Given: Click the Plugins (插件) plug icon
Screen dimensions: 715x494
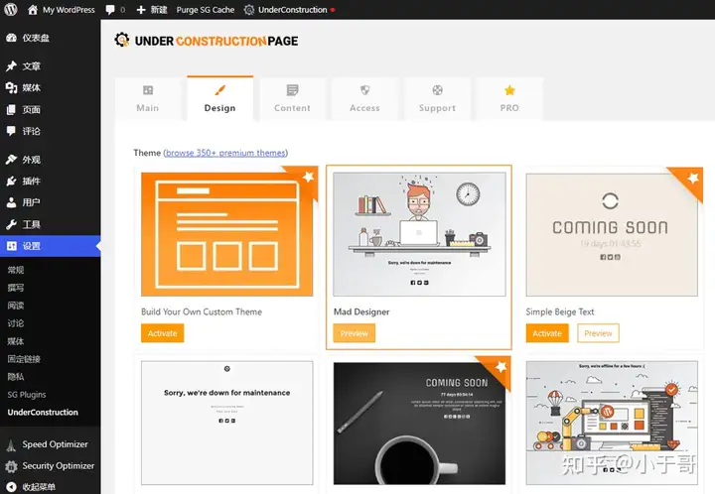Looking at the screenshot, I should point(11,181).
